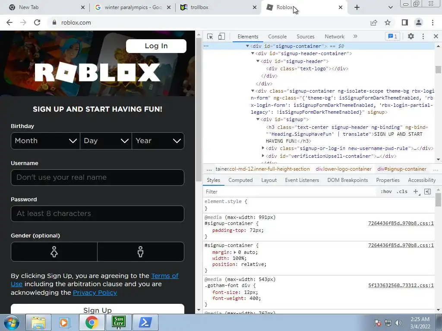The width and height of the screenshot is (442, 331).
Task: Select div.lower-logo-container in breadcrumb
Action: (343, 169)
